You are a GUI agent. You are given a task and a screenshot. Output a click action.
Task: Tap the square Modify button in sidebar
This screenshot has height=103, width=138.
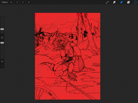click(x=2, y=38)
